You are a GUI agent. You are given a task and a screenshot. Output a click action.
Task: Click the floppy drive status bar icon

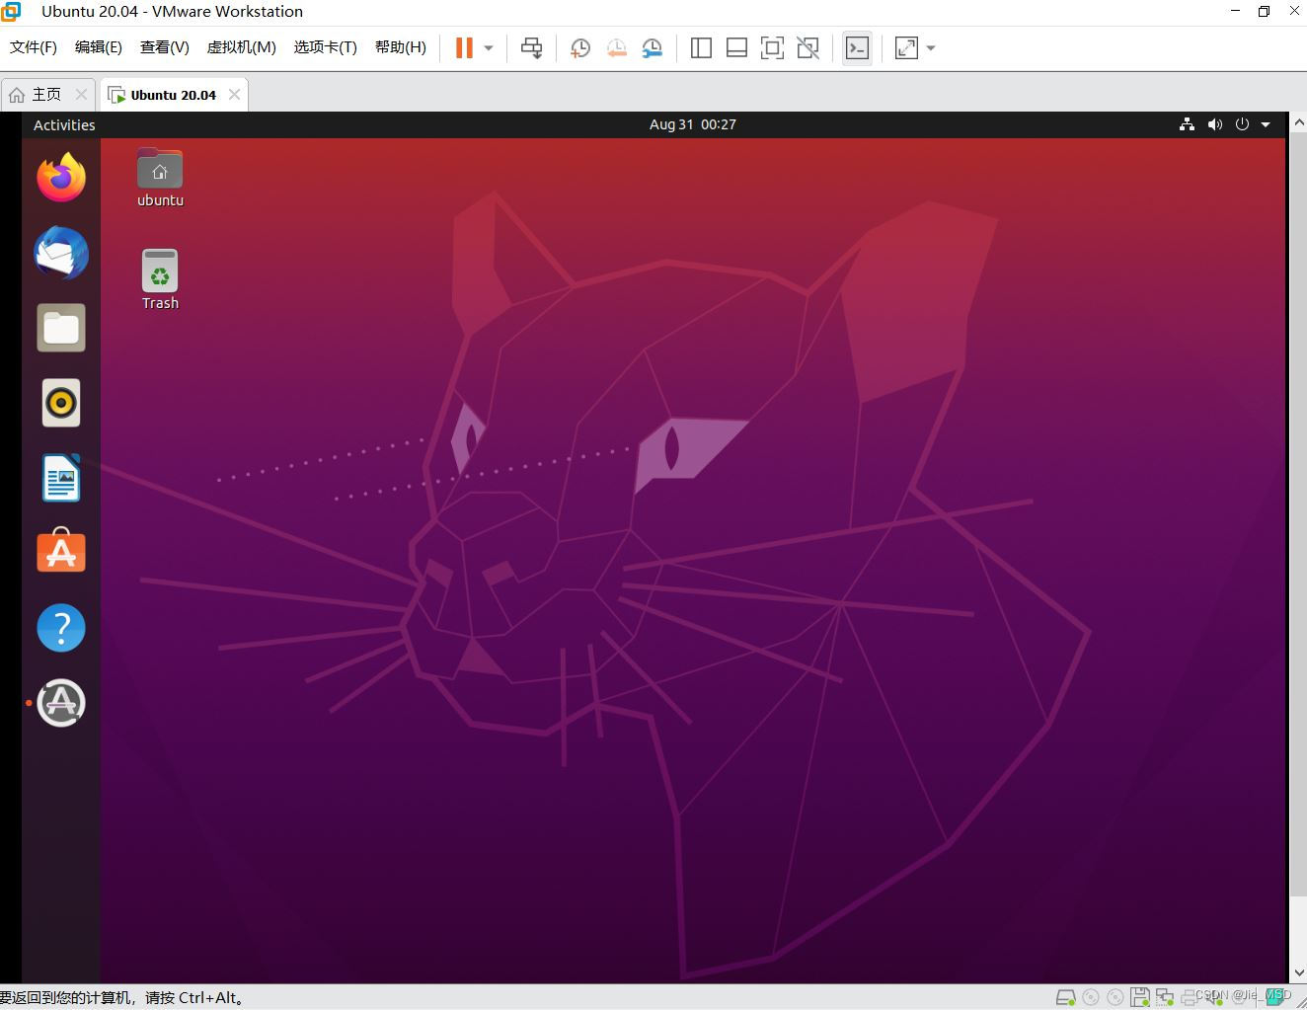tap(1140, 997)
